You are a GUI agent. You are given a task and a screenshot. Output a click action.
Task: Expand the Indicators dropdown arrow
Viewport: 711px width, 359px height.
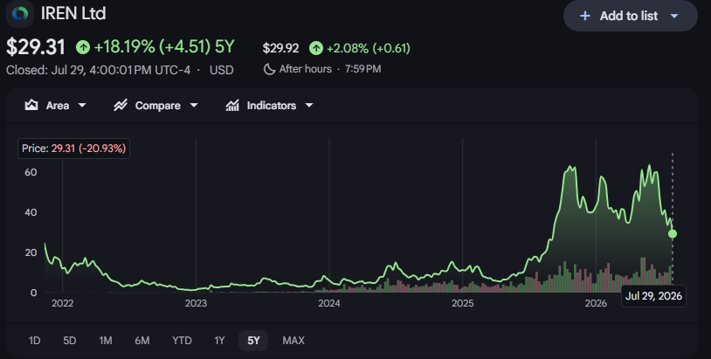309,105
